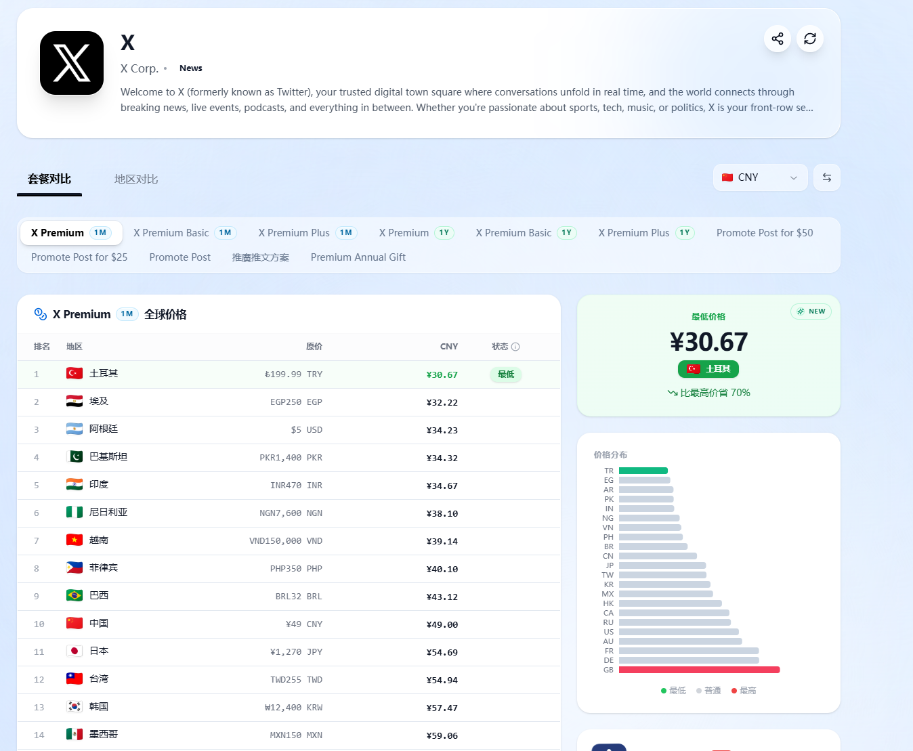Click the share icon button
The height and width of the screenshot is (751, 913).
click(777, 39)
